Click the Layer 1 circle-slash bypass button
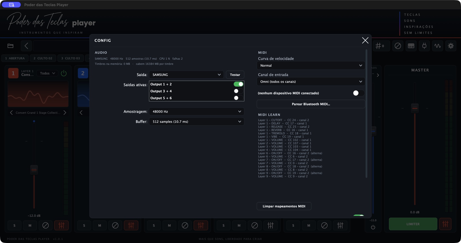 coord(46,225)
